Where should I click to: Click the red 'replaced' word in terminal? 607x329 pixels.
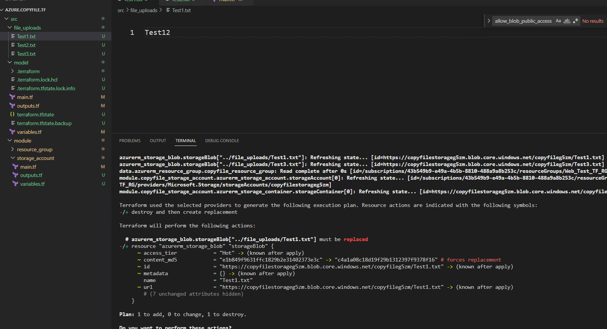pos(356,239)
